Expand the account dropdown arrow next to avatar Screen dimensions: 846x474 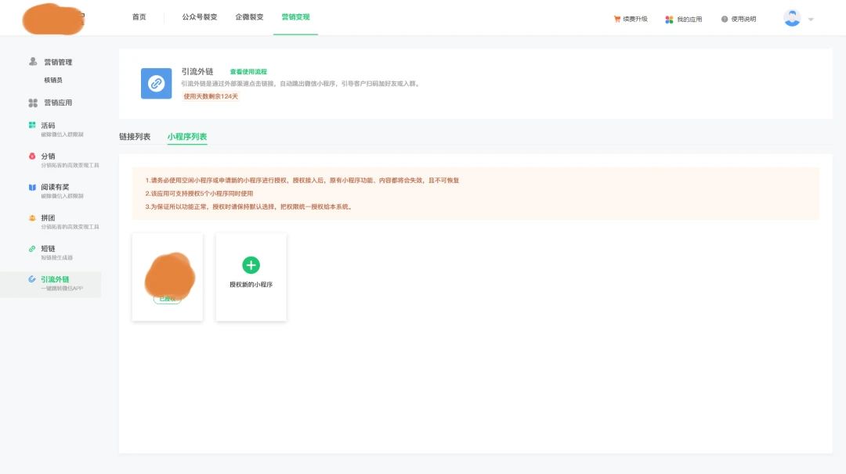point(811,19)
